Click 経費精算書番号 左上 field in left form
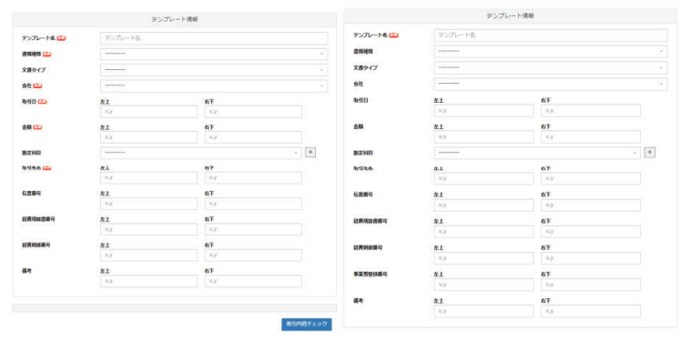This screenshot has width=691, height=361. point(149,229)
